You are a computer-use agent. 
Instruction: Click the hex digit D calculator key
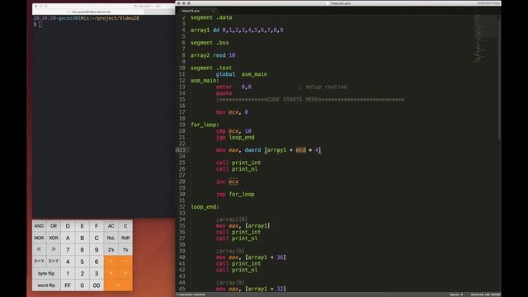[x=68, y=226]
